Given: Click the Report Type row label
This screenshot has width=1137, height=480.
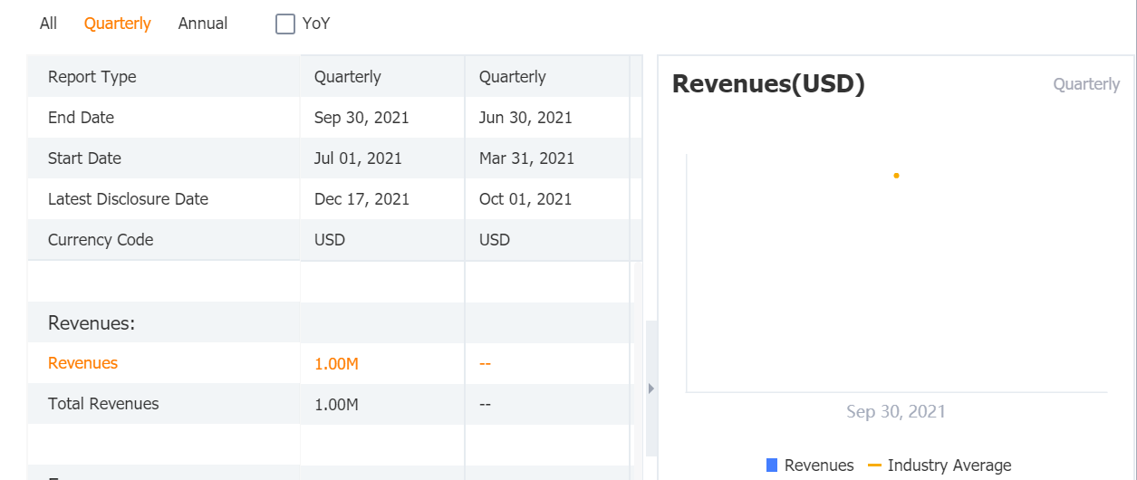Looking at the screenshot, I should point(92,77).
